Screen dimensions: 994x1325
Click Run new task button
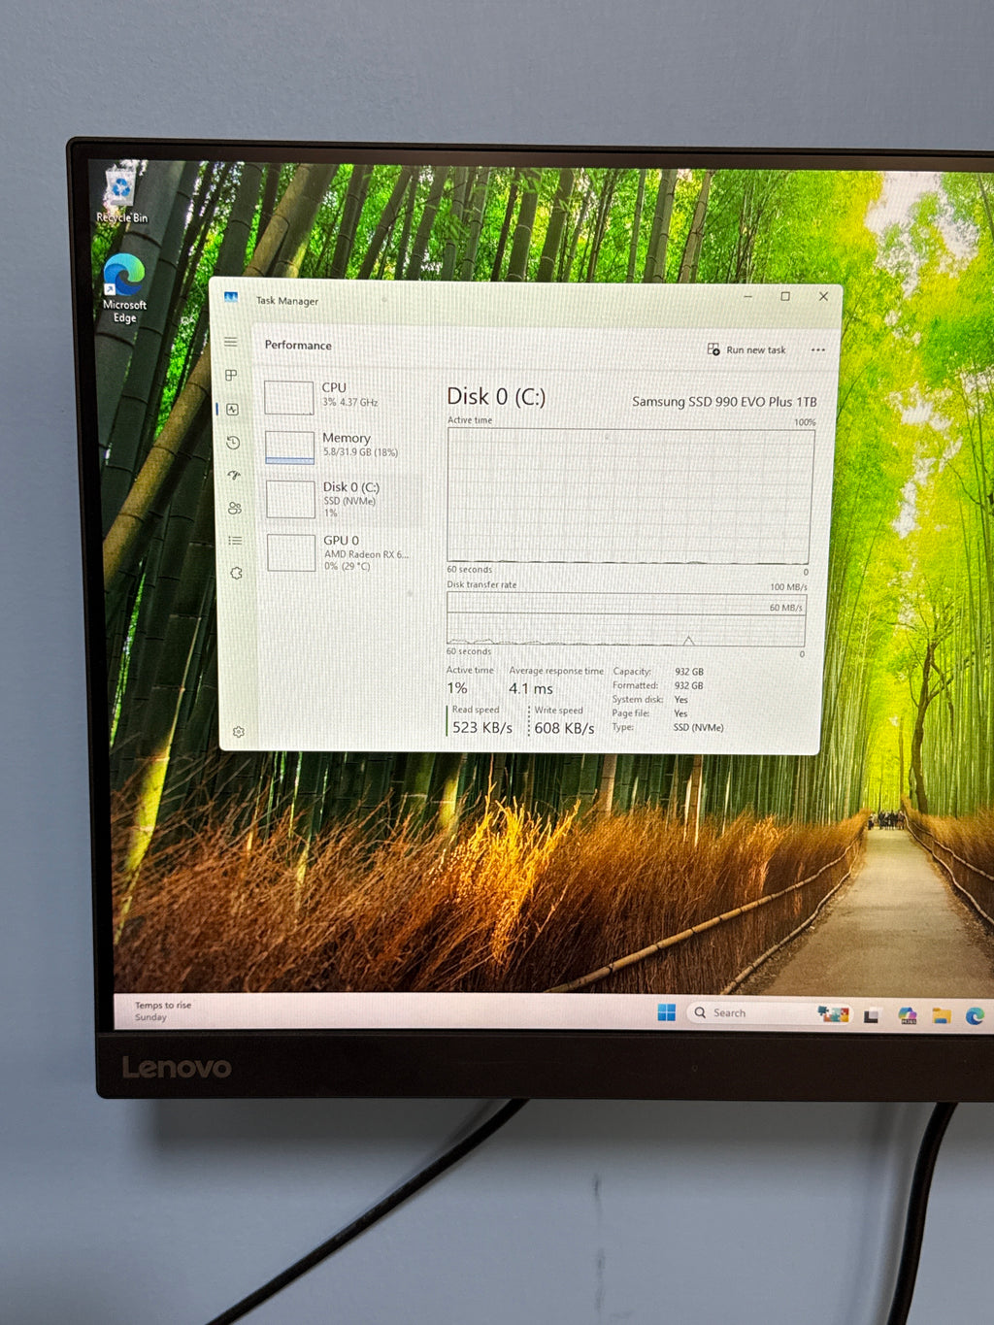[x=746, y=349]
